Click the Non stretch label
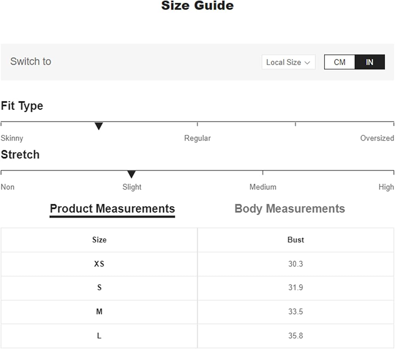This screenshot has height=349, width=395. tap(8, 187)
